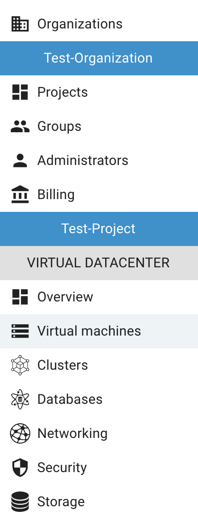198x528 pixels.
Task: Select the Billing bank icon
Action: (20, 194)
